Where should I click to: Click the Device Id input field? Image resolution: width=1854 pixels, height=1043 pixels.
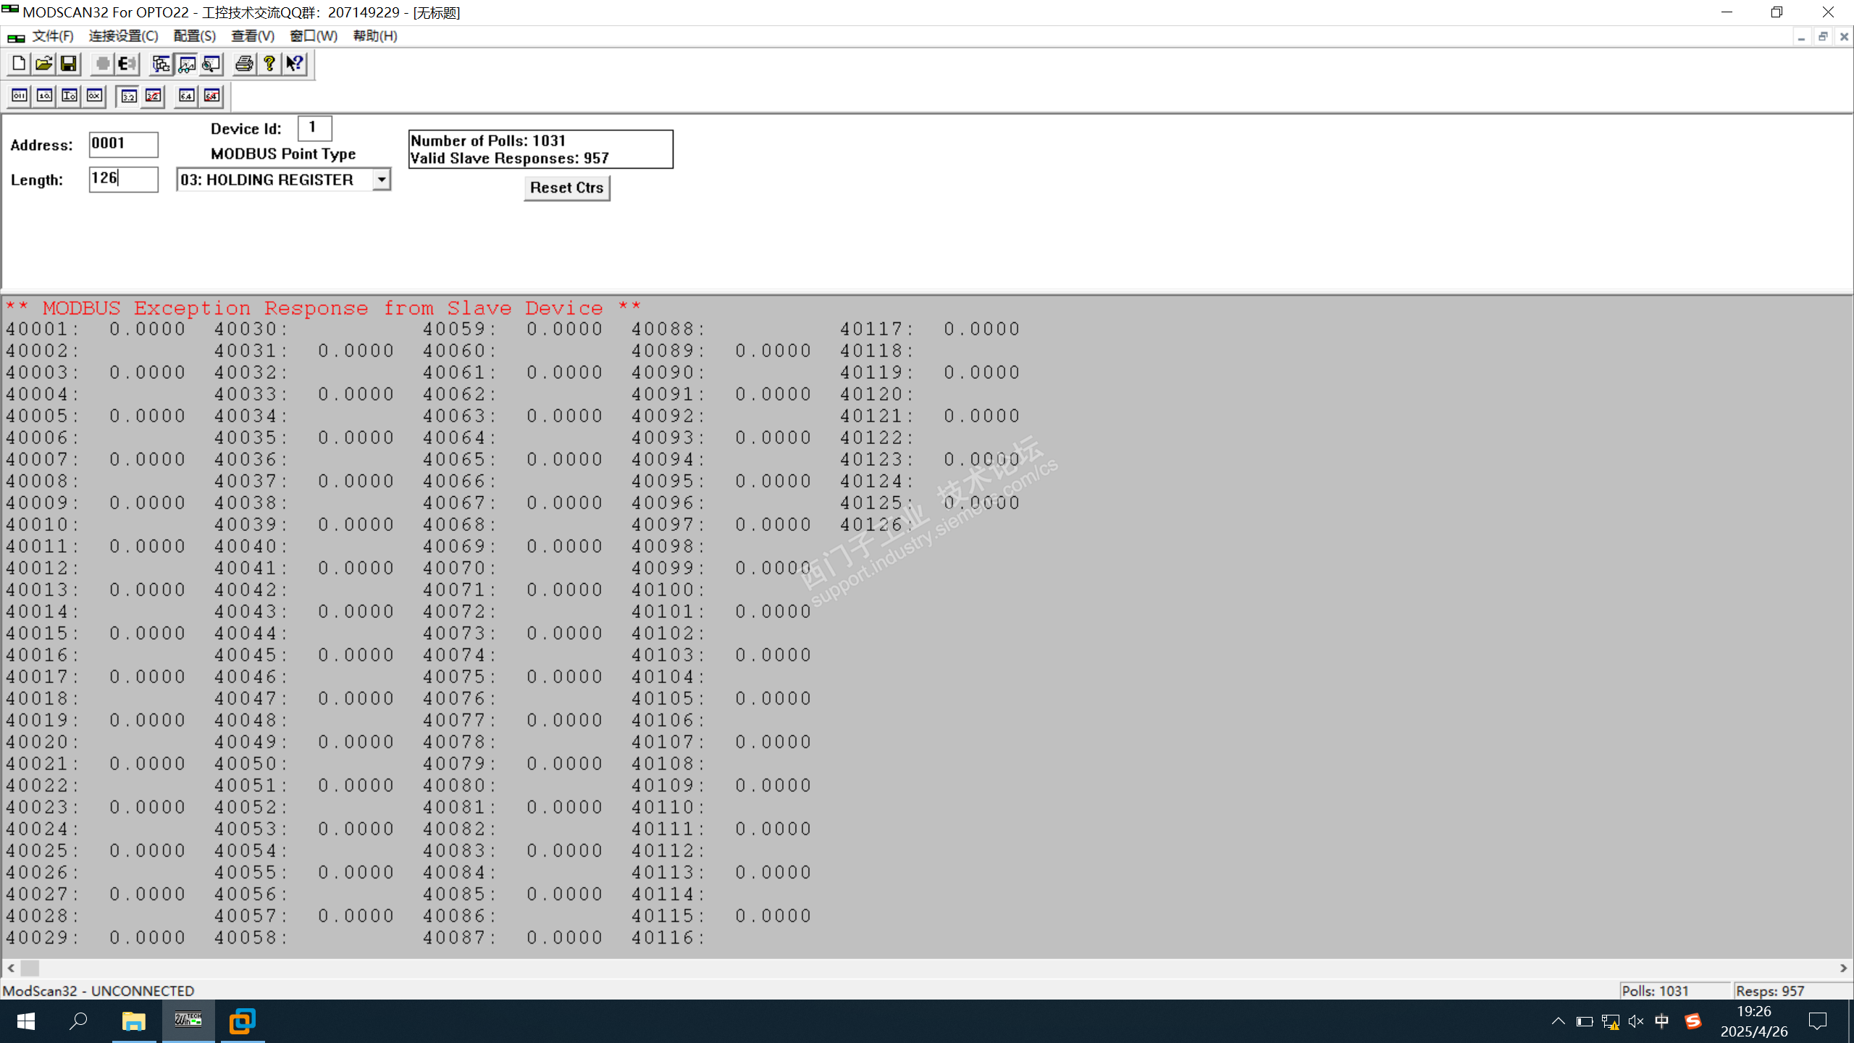pyautogui.click(x=314, y=128)
